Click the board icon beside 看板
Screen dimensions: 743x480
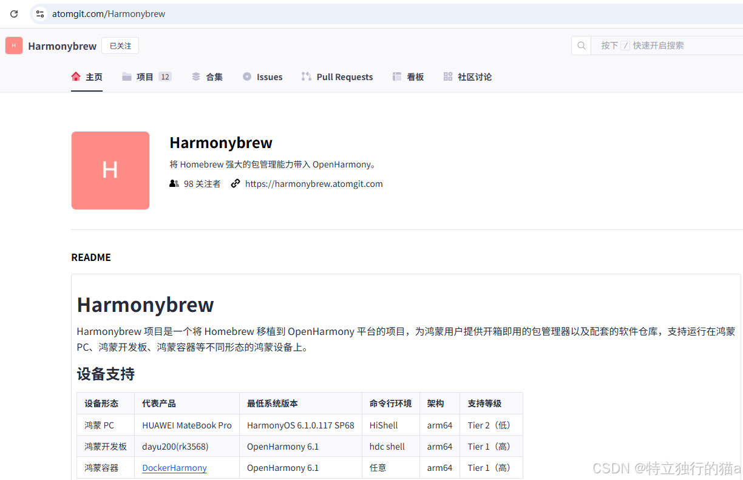click(397, 76)
